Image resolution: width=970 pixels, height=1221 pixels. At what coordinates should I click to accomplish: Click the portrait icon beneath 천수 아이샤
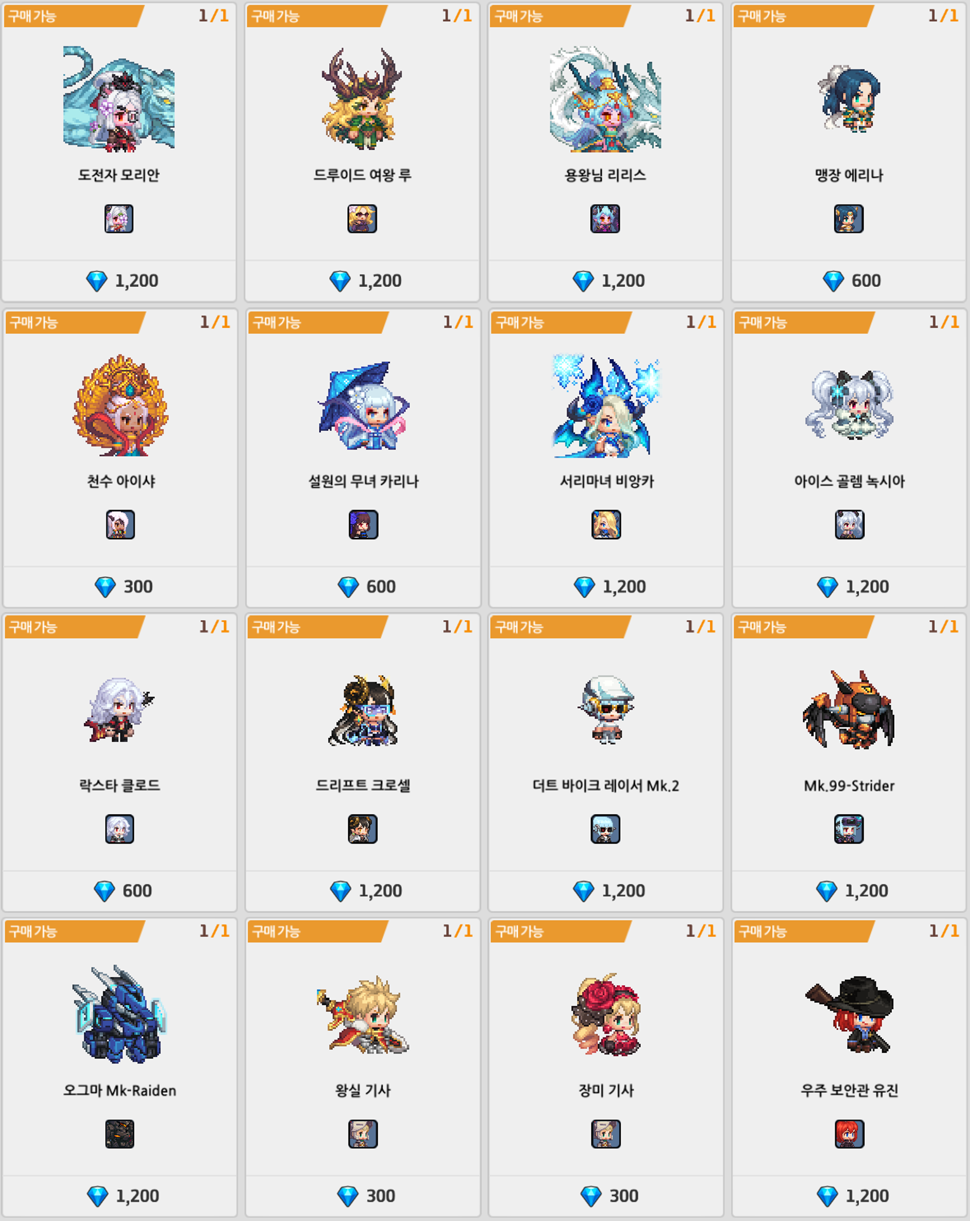click(x=120, y=524)
